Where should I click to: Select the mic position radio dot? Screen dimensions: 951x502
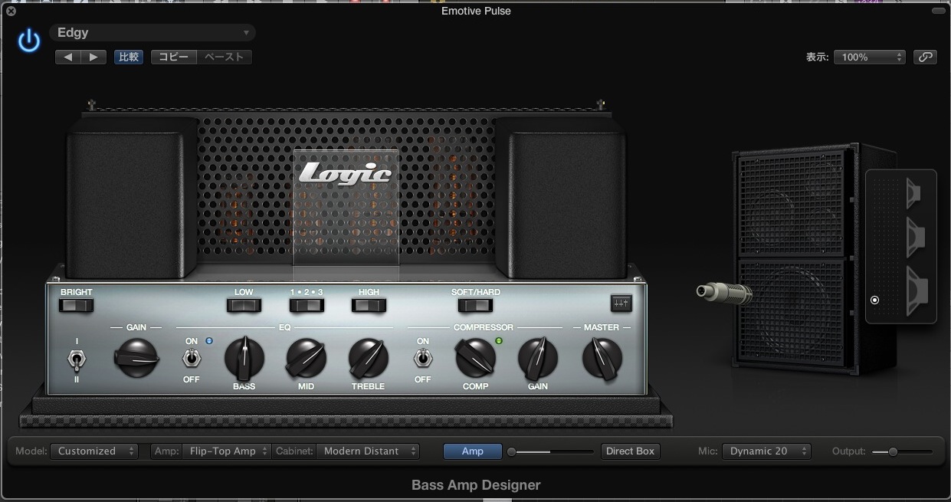pos(874,300)
